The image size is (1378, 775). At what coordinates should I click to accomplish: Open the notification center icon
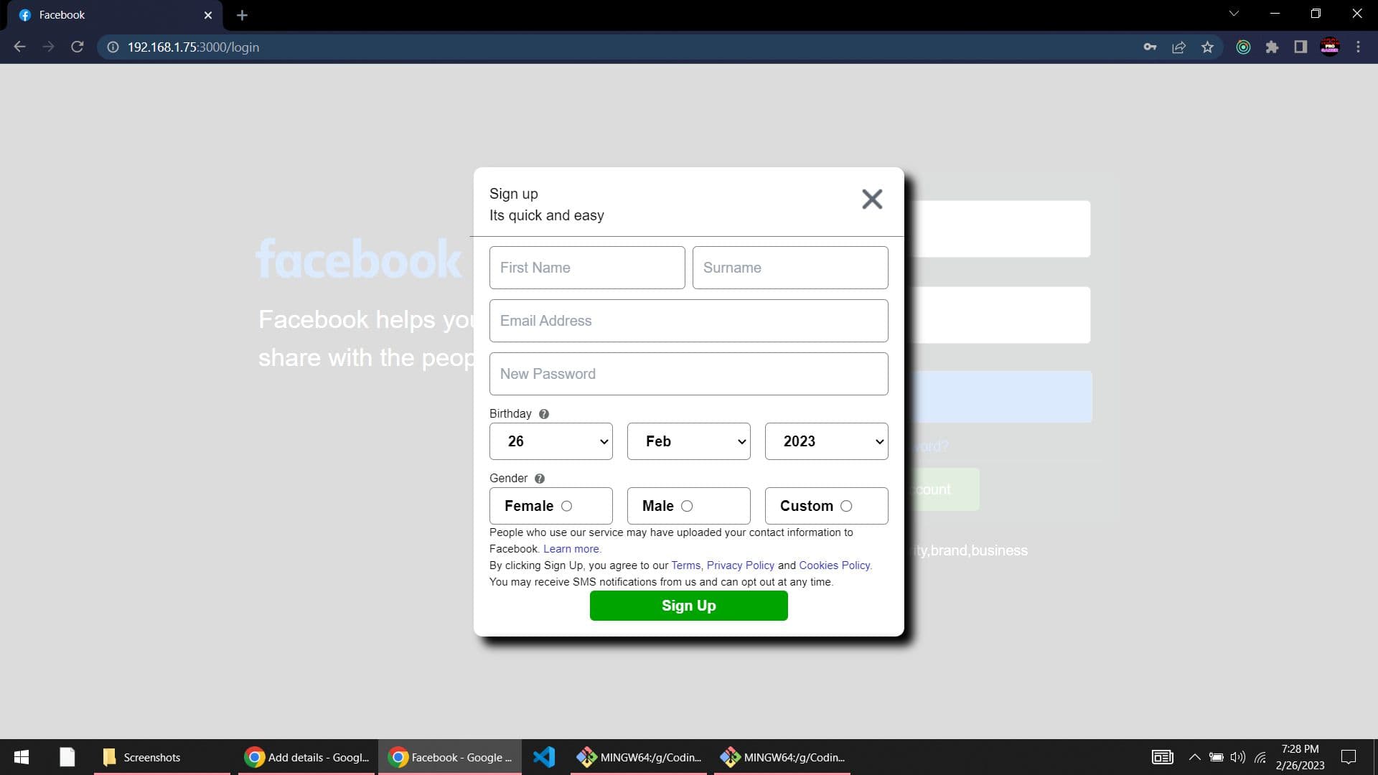(x=1349, y=757)
